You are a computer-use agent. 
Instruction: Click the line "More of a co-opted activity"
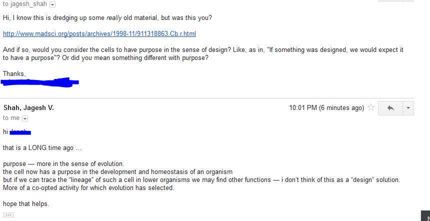[x=88, y=188]
